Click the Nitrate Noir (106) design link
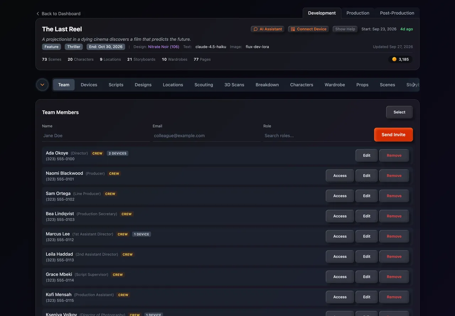Viewport: 455px width, 316px height. pyautogui.click(x=164, y=47)
